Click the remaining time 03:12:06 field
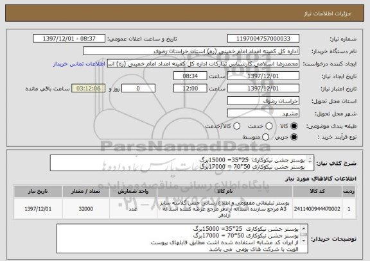370x261 pixels. click(x=89, y=88)
